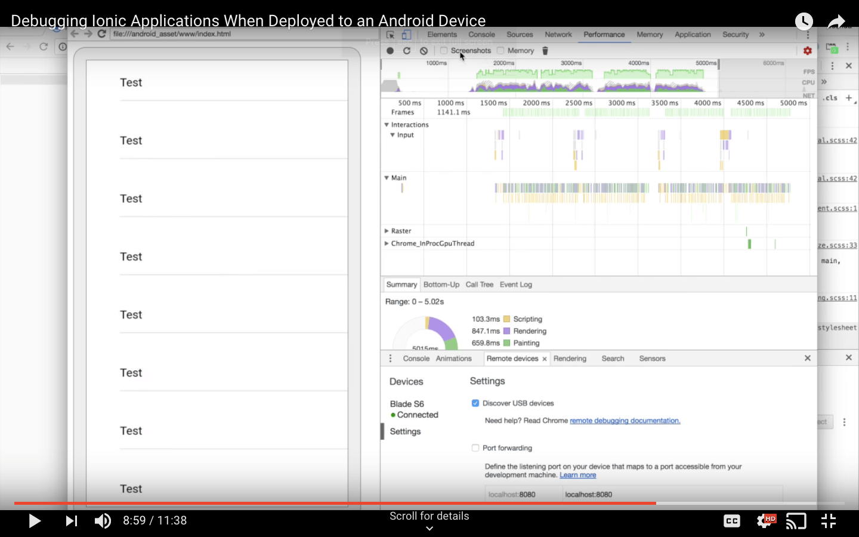
Task: Select the Summary tab
Action: pyautogui.click(x=401, y=285)
